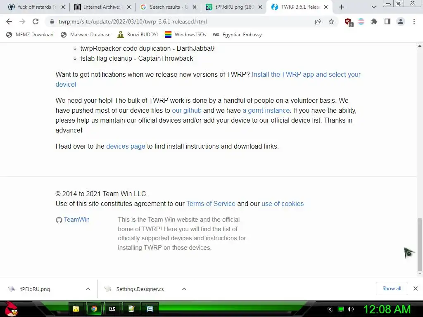Click the 12:08 AM clock
Screen dimensions: 423x317
tap(387, 309)
